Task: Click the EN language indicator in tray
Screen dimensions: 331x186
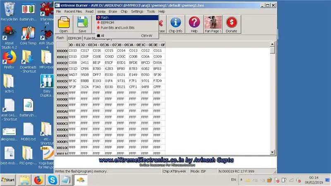Action: pyautogui.click(x=233, y=180)
